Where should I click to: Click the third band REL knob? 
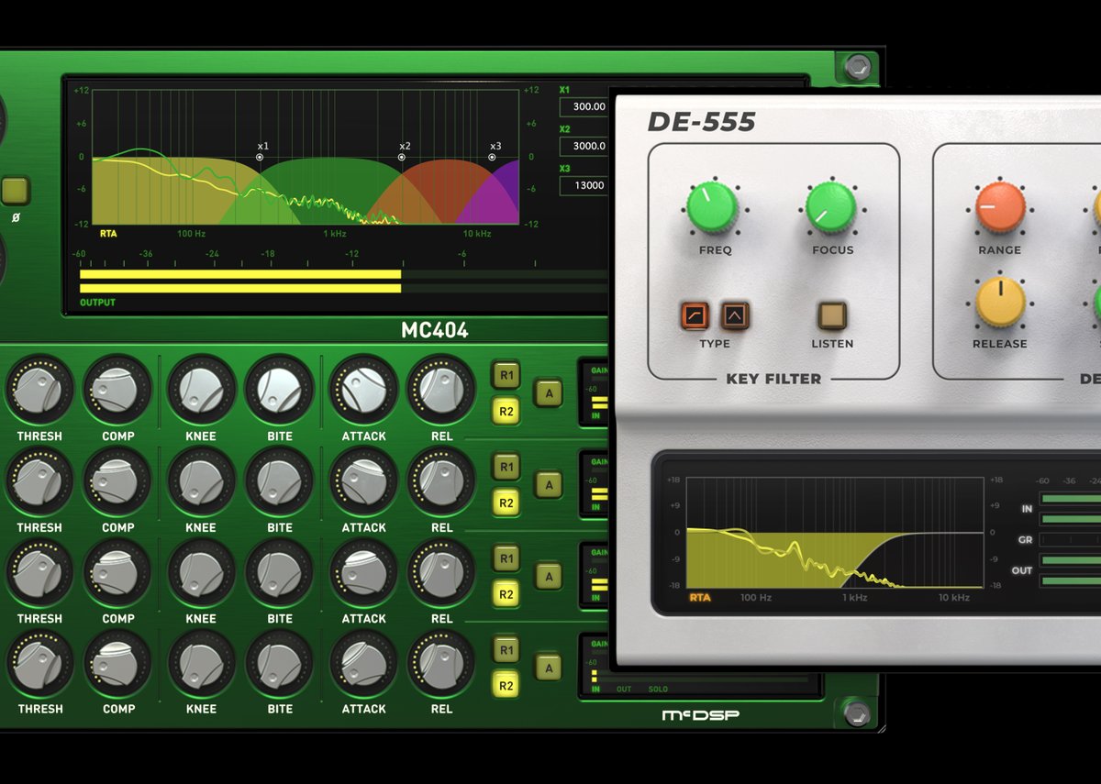[x=441, y=572]
